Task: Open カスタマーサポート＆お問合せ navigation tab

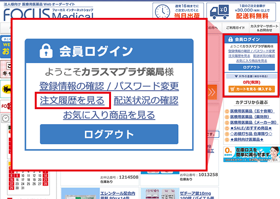Action: (x=264, y=28)
